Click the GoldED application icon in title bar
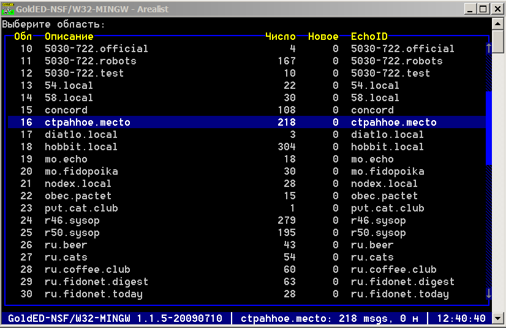The image size is (506, 328). [x=9, y=9]
